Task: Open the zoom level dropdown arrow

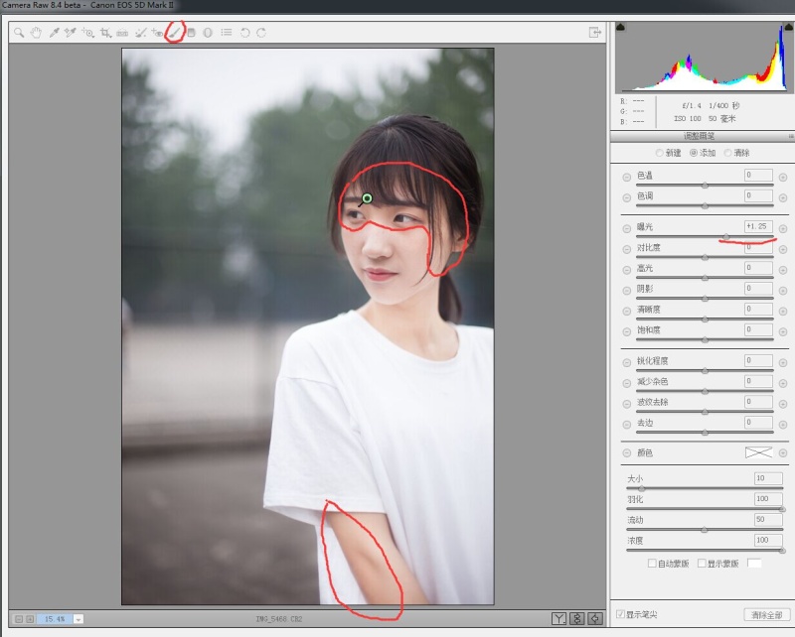Action: (79, 619)
